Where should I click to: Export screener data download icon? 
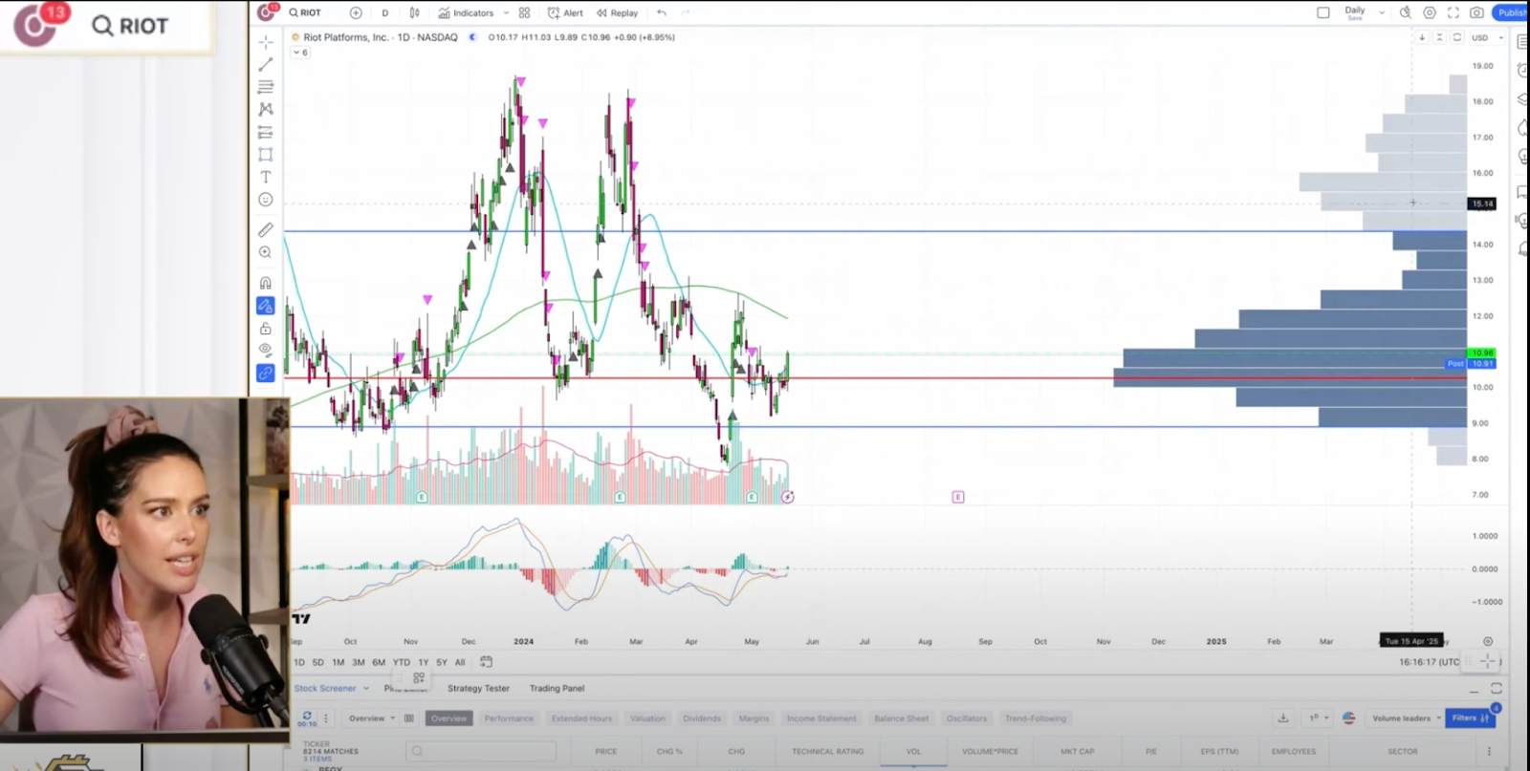[1283, 717]
